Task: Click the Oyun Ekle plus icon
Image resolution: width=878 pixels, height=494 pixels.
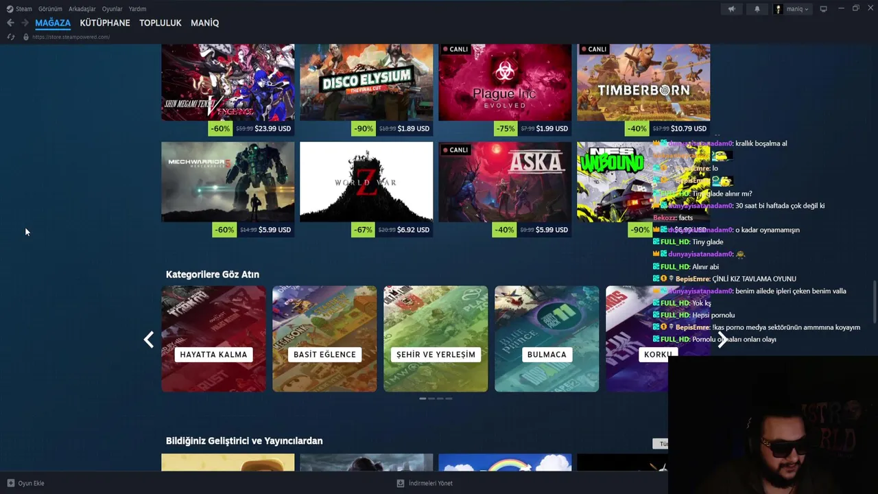Action: click(11, 483)
